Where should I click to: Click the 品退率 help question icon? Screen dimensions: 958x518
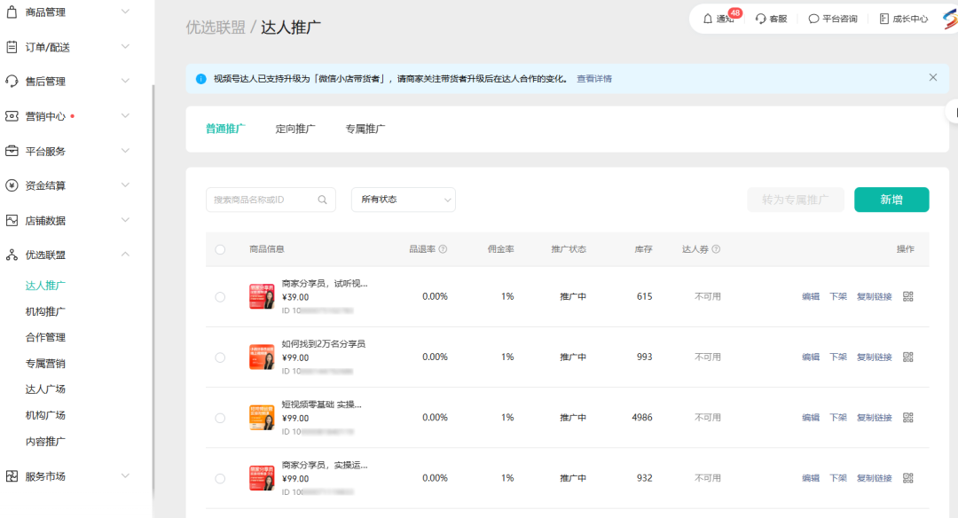443,249
